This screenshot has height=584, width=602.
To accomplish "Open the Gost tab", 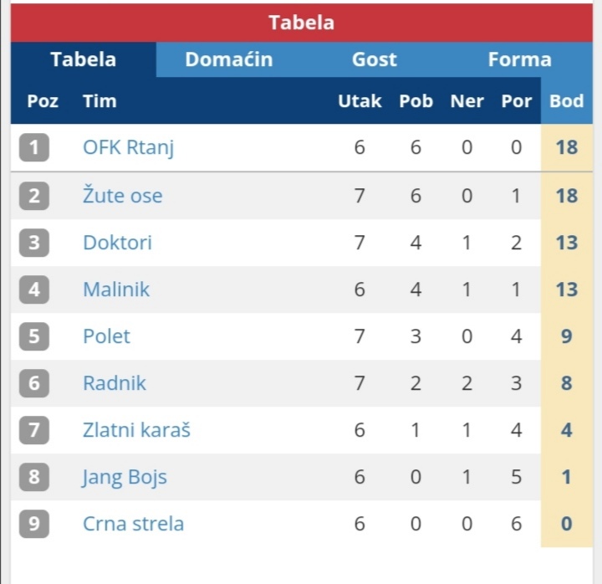I will point(374,60).
